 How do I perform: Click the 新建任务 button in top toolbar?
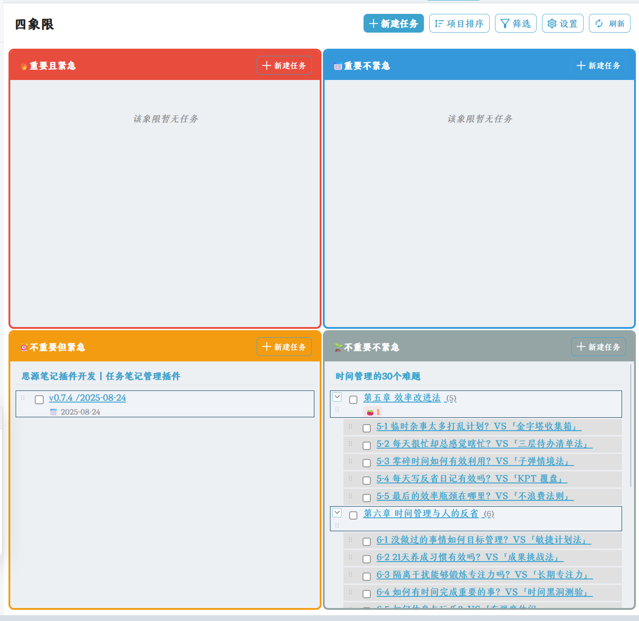click(x=393, y=23)
